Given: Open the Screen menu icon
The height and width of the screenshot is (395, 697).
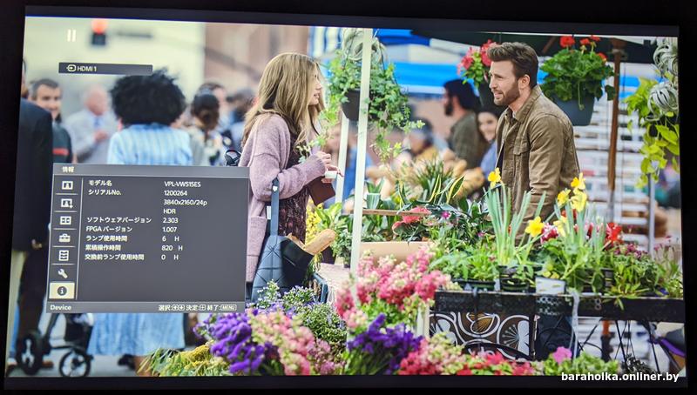Looking at the screenshot, I should coord(66,221).
